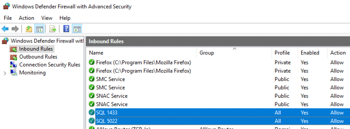350x129 pixels.
Task: Open Help via the blue question mark icon
Action: [66, 29]
